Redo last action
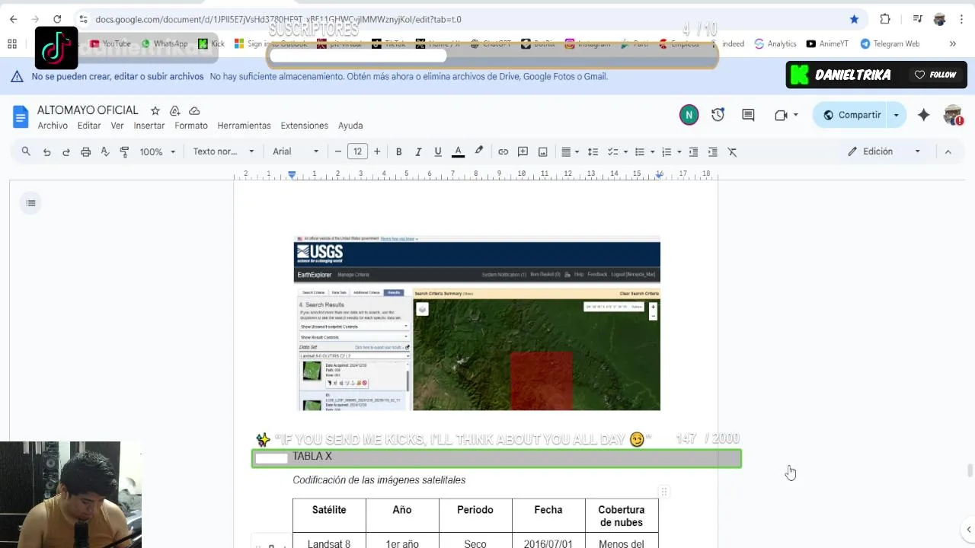 (66, 151)
